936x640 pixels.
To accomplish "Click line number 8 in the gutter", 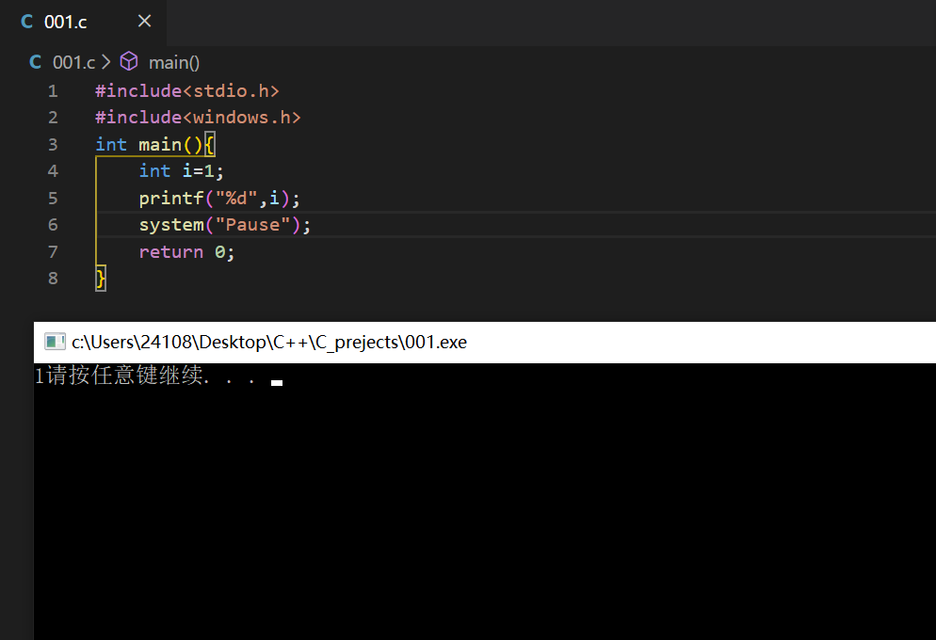I will click(x=53, y=279).
